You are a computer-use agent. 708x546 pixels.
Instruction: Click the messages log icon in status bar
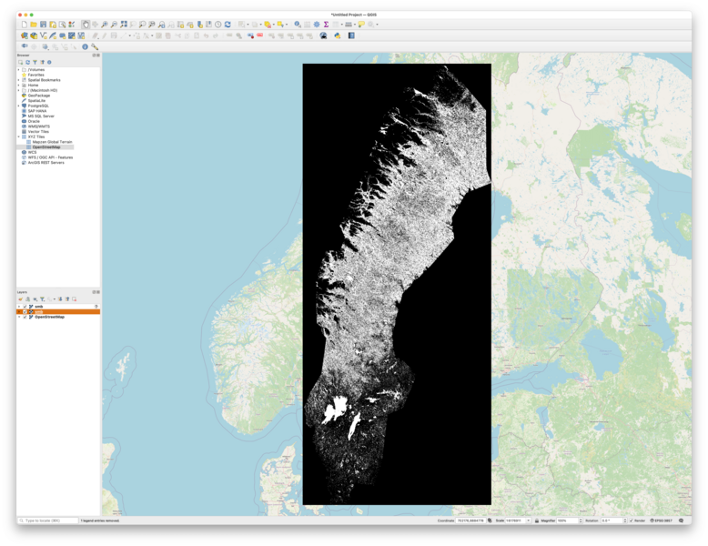[x=681, y=521]
